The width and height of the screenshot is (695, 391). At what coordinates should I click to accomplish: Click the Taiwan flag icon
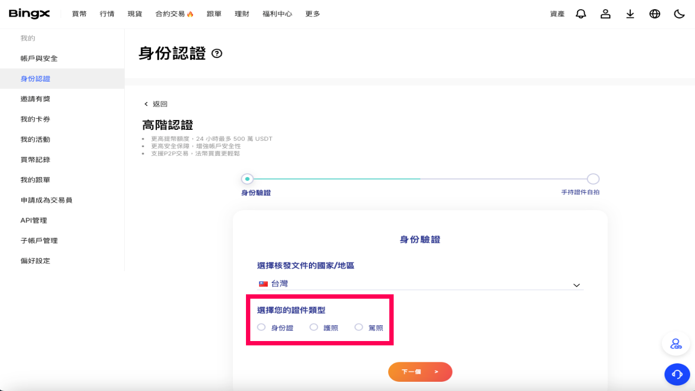tap(263, 284)
